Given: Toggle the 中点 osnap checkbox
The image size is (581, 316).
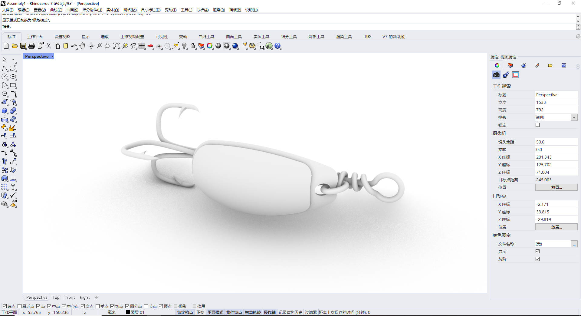Looking at the screenshot, I should [49, 306].
